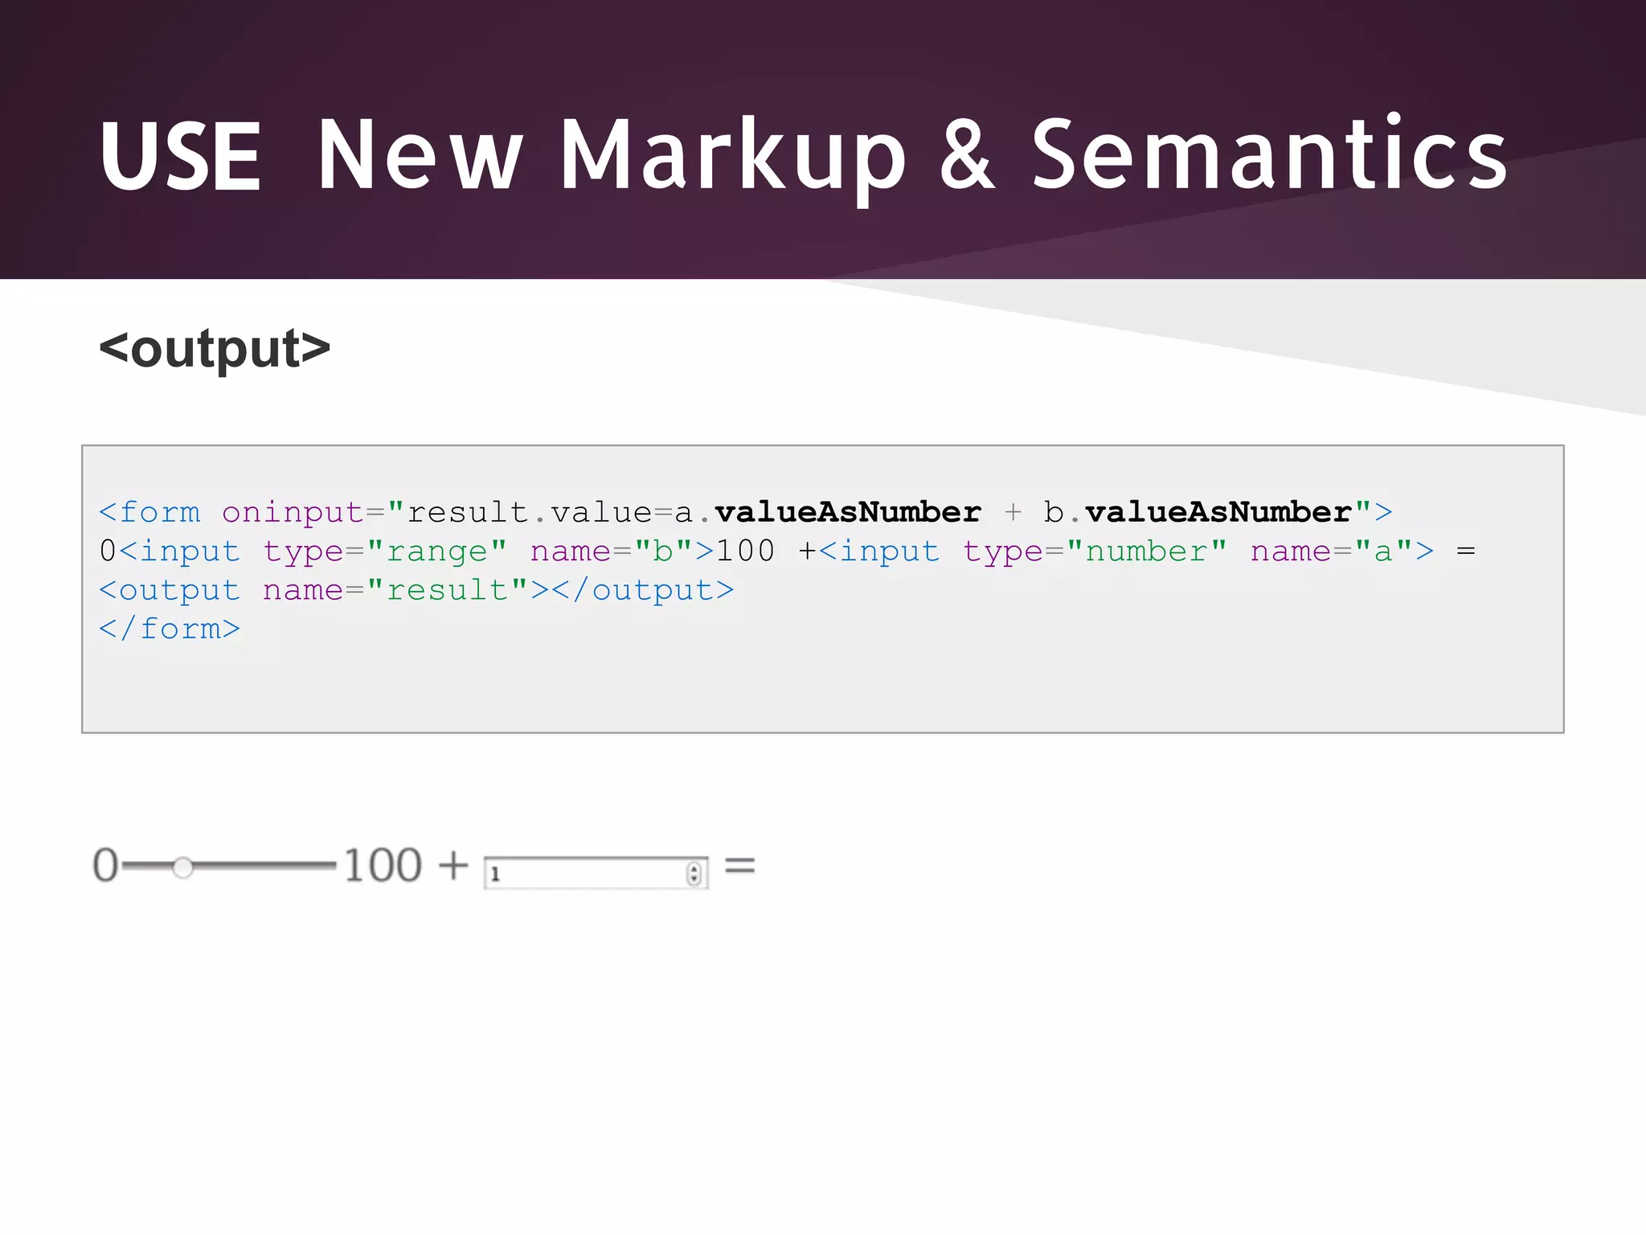Click the number field spinner arrows

click(694, 874)
